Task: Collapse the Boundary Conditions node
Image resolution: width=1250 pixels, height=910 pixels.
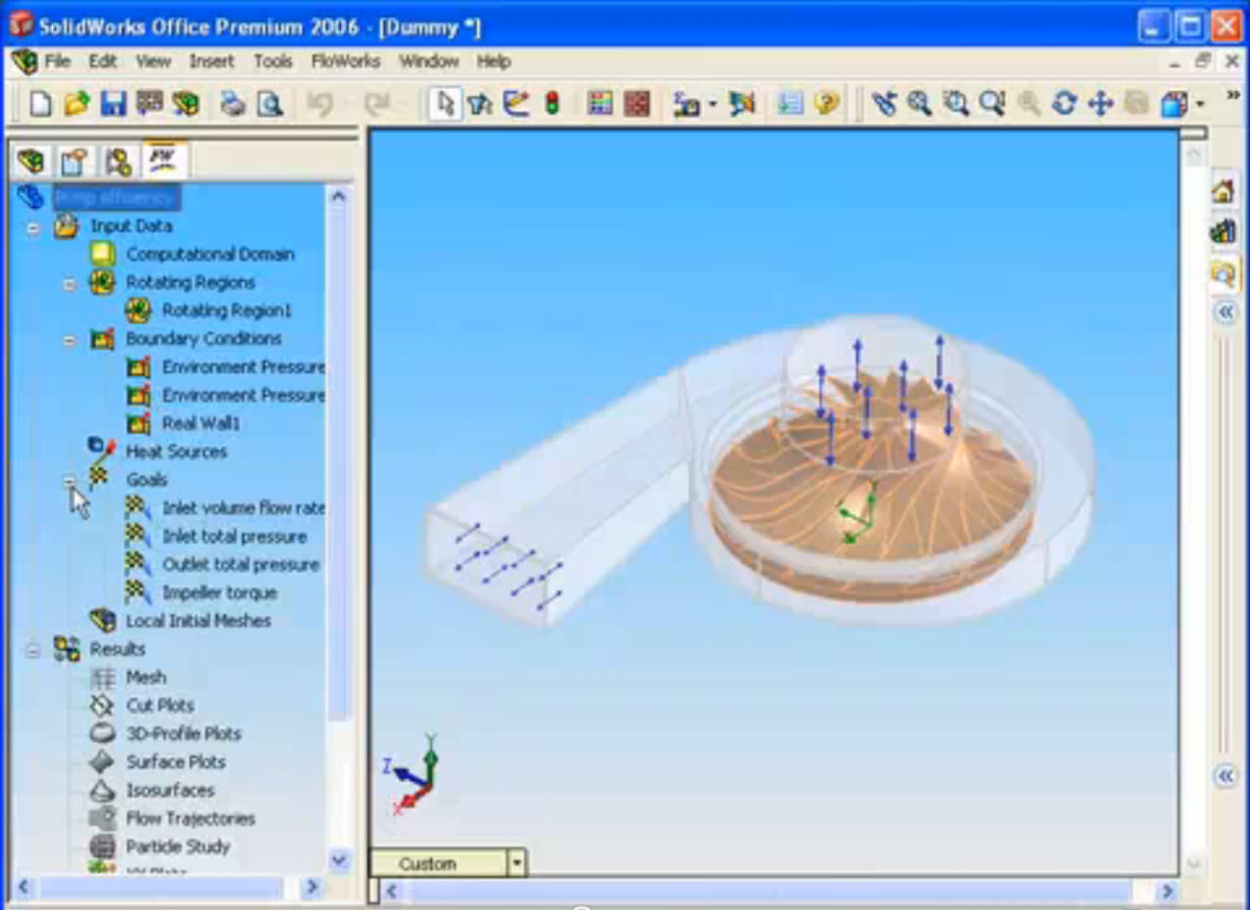Action: coord(70,340)
